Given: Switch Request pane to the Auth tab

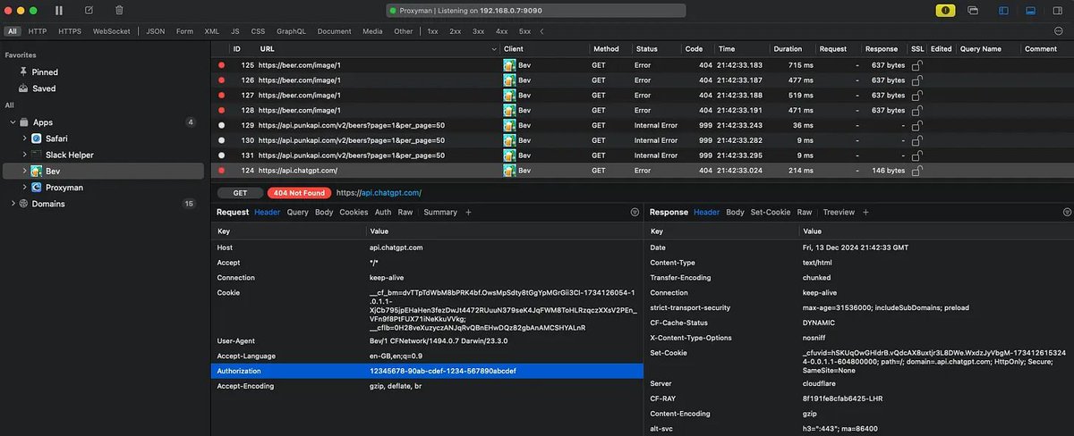Looking at the screenshot, I should [383, 213].
